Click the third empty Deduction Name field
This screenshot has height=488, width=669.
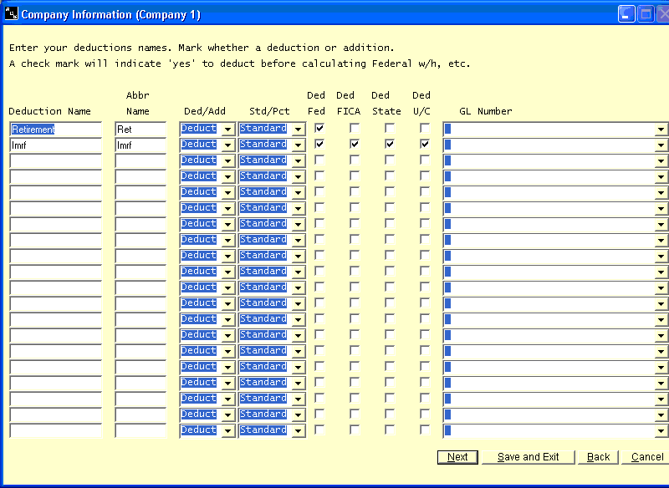(x=55, y=193)
